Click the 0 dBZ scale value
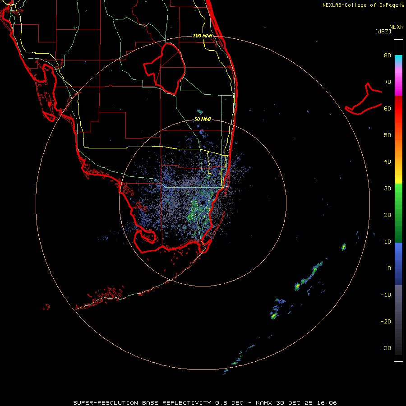Viewport: 406px width, 406px height. click(389, 268)
